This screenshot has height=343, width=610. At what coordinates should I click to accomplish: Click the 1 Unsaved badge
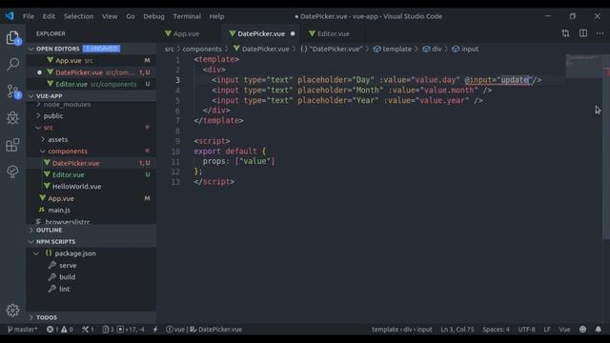101,49
